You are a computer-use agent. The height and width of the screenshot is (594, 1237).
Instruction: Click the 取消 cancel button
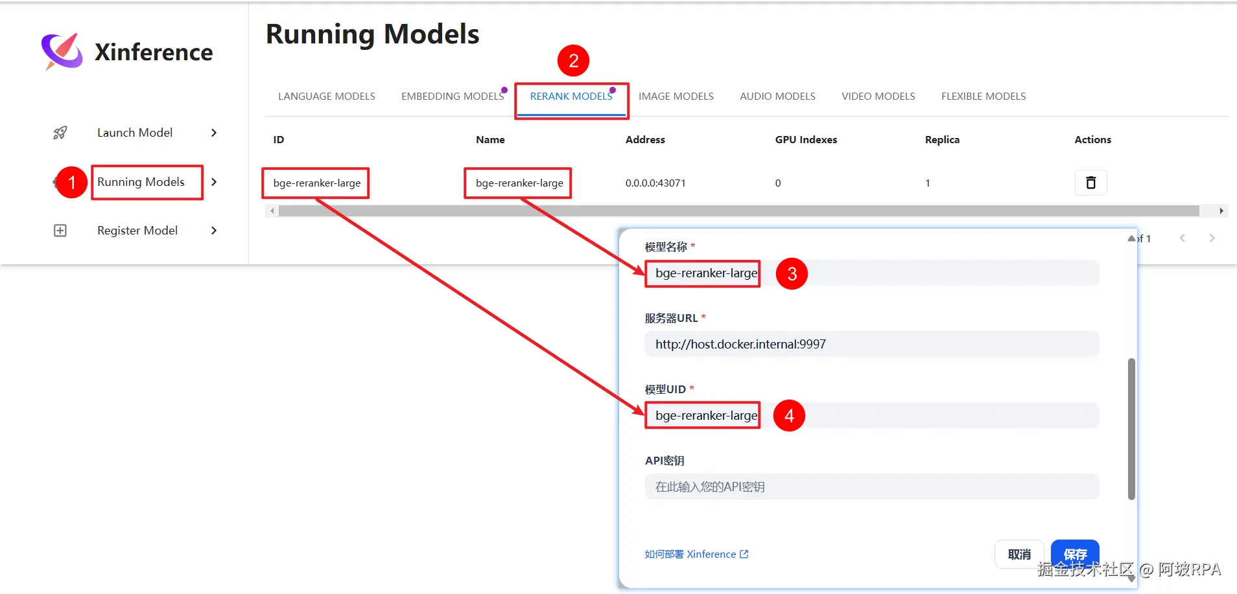tap(1019, 554)
